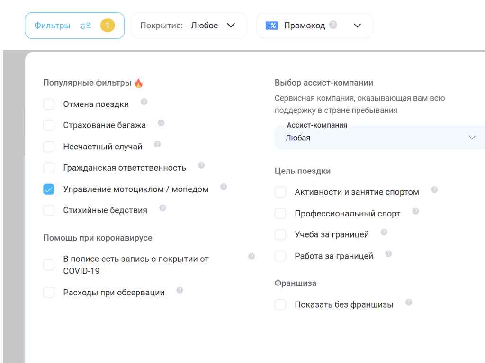
Task: Click help icon for Управление мотоциклом / мопедом
Action: [224, 186]
